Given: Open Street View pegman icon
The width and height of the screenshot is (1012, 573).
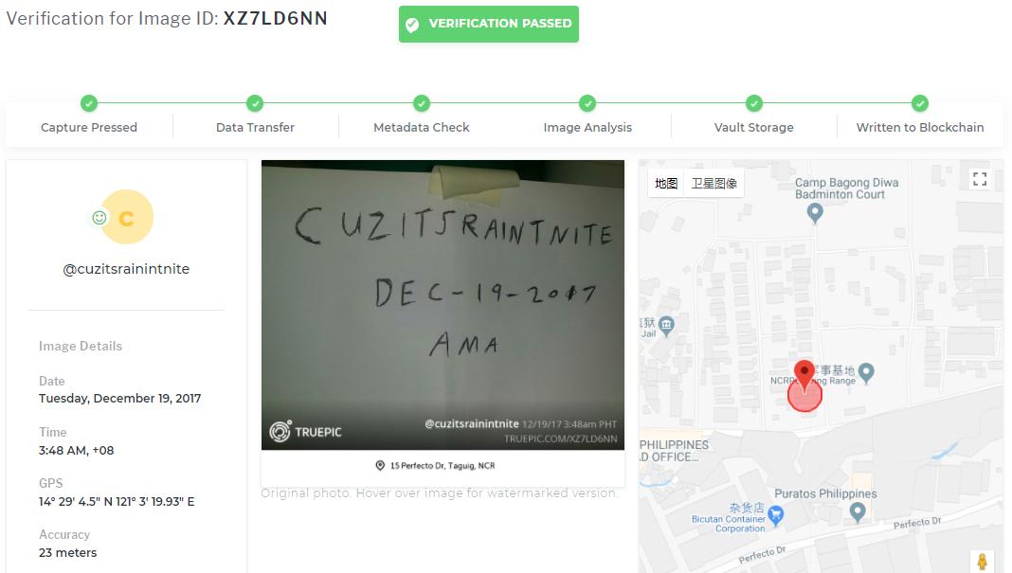Looking at the screenshot, I should [982, 562].
